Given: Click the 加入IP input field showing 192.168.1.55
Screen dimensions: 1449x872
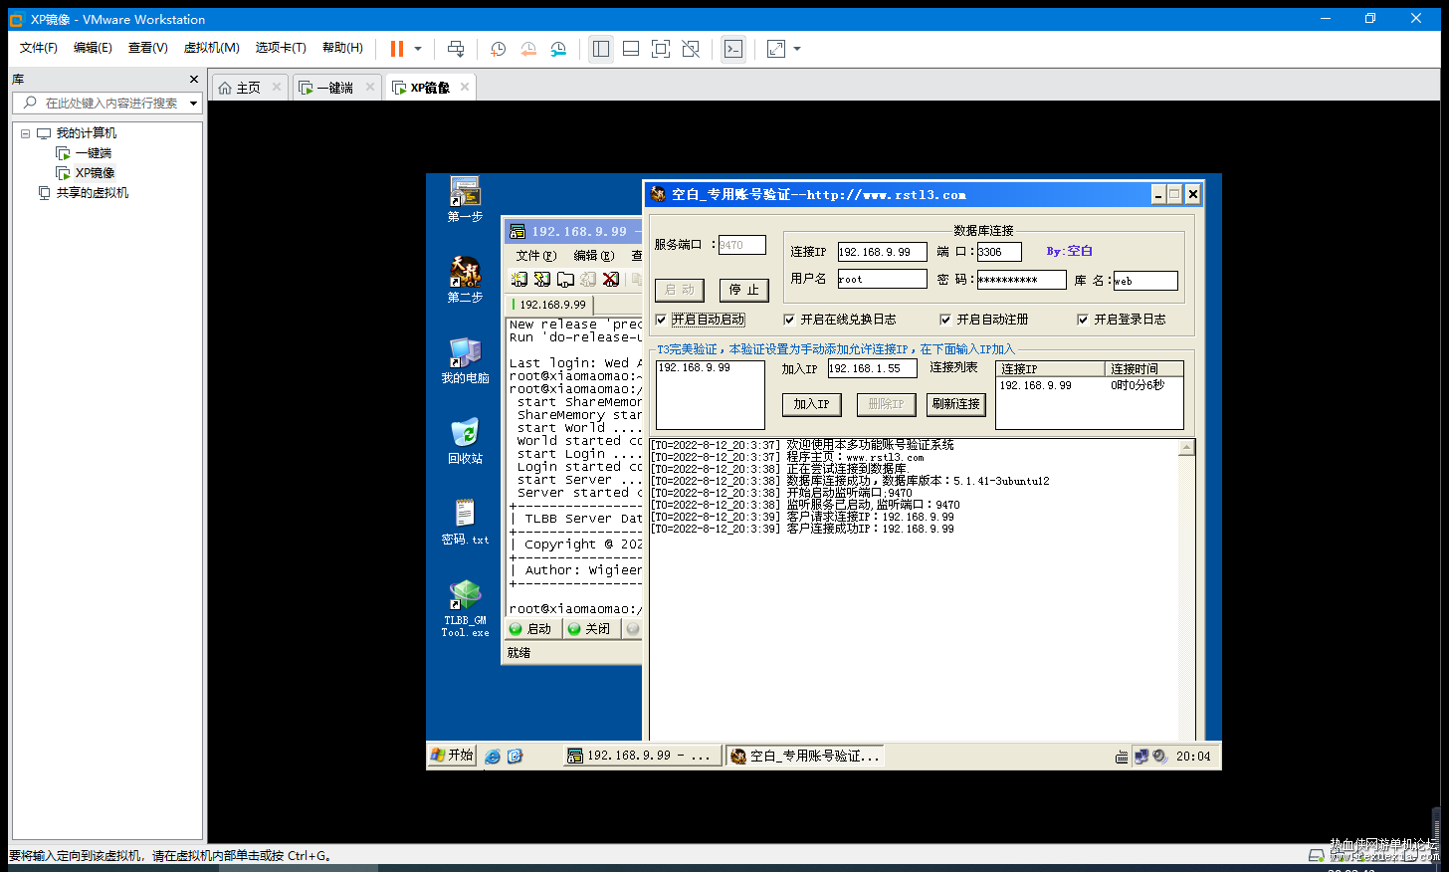Looking at the screenshot, I should [x=872, y=368].
